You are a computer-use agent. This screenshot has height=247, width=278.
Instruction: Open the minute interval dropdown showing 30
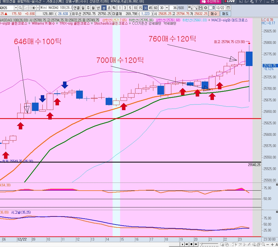pyautogui.click(x=167, y=8)
